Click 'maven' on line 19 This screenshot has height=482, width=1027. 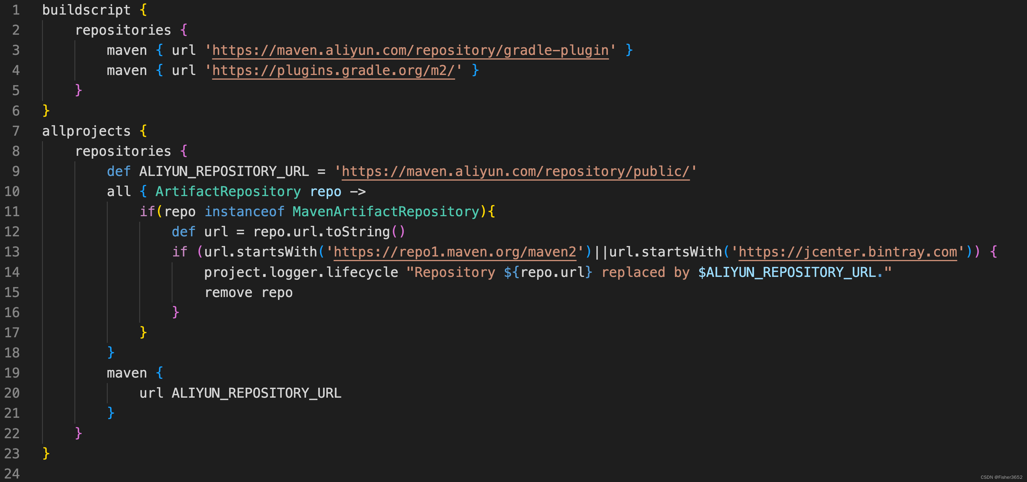pyautogui.click(x=127, y=373)
